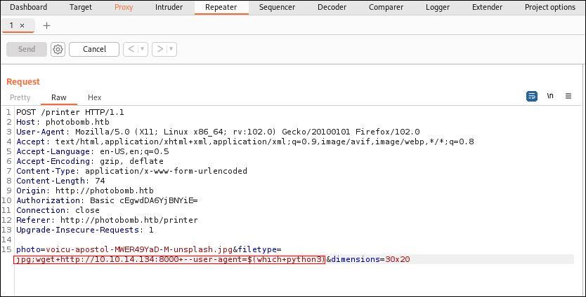
Task: Click the Authorization Basic header value
Action: tap(144, 200)
